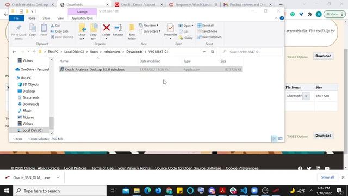Screen dimensions: 348x196
Task: Click Edit in the Open group
Action: click(x=184, y=32)
